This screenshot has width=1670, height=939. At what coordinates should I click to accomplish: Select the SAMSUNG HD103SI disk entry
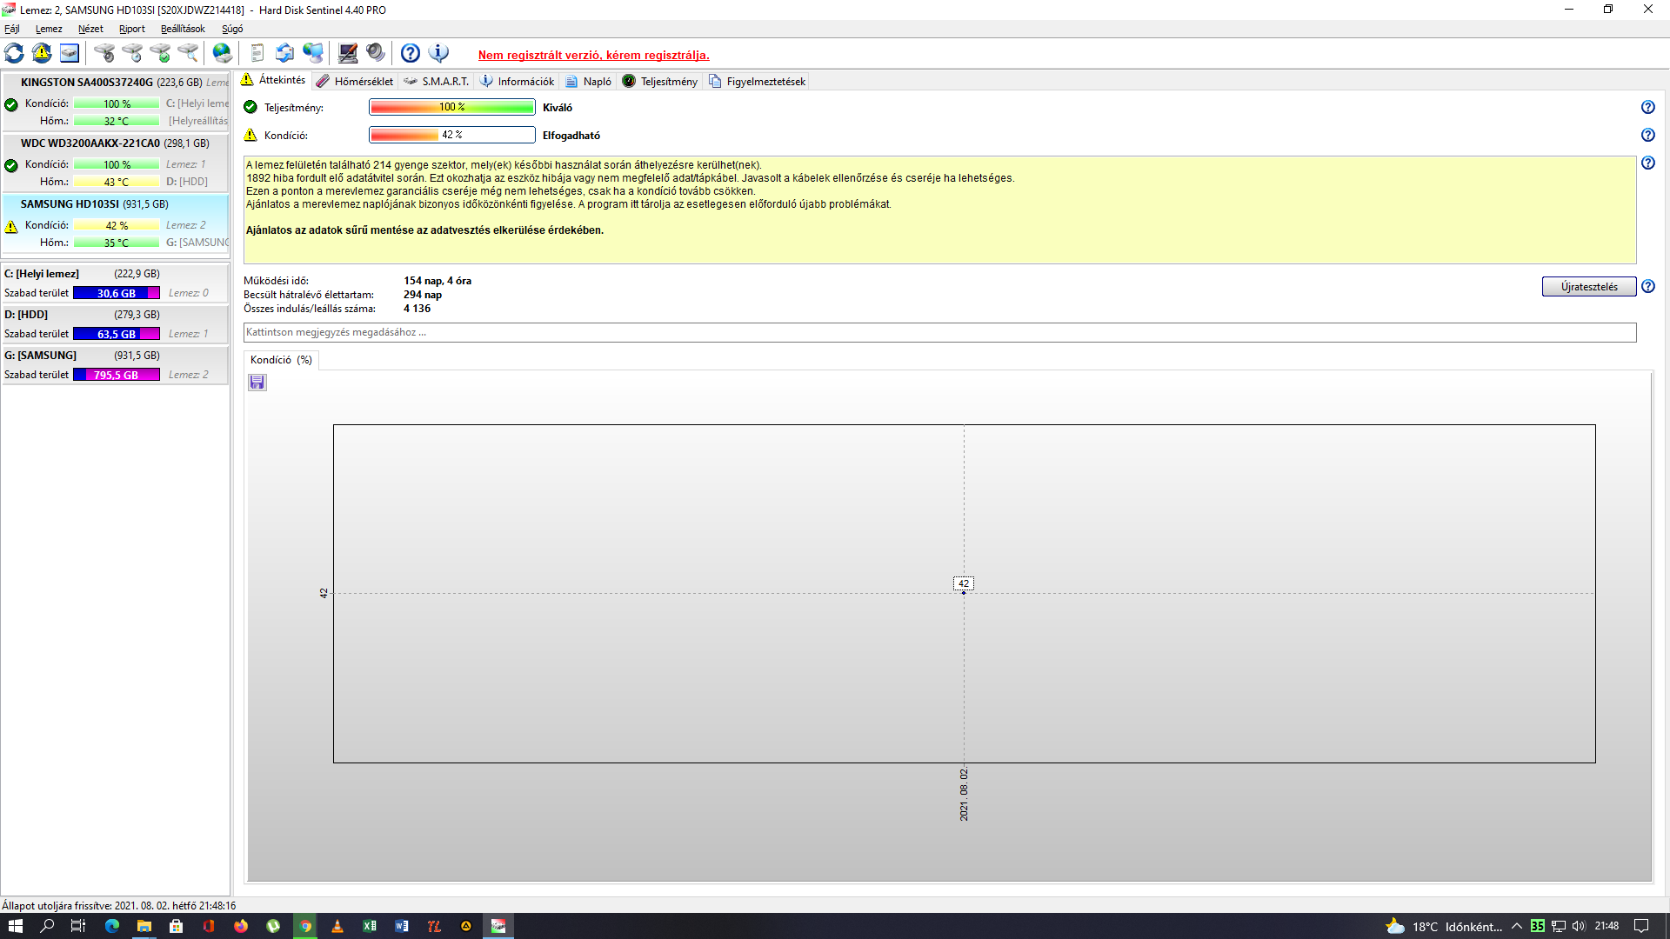click(116, 223)
